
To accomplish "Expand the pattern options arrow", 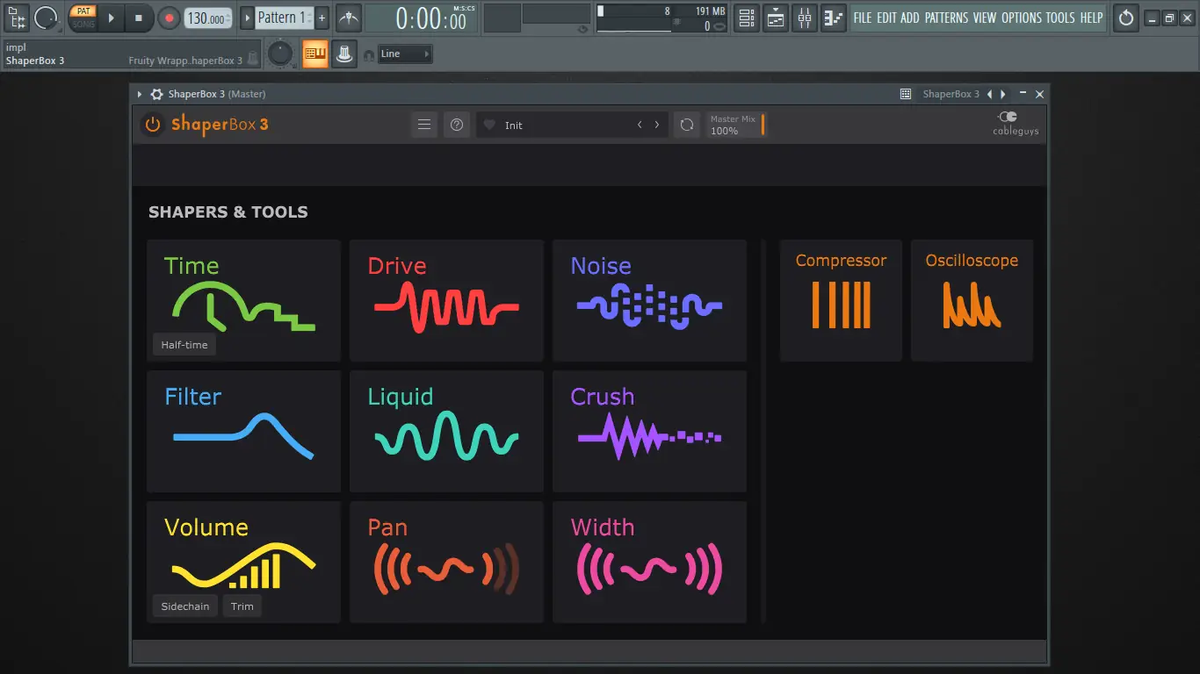I will point(247,18).
